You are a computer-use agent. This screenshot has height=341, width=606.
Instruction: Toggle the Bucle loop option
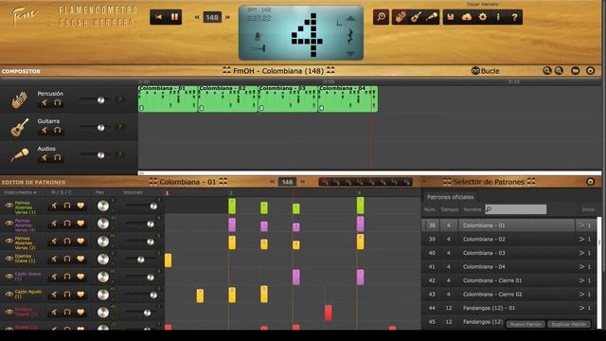[x=486, y=71]
